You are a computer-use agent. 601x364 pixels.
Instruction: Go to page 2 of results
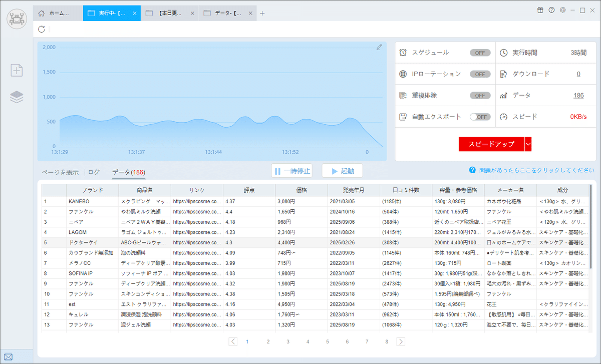pos(268,341)
